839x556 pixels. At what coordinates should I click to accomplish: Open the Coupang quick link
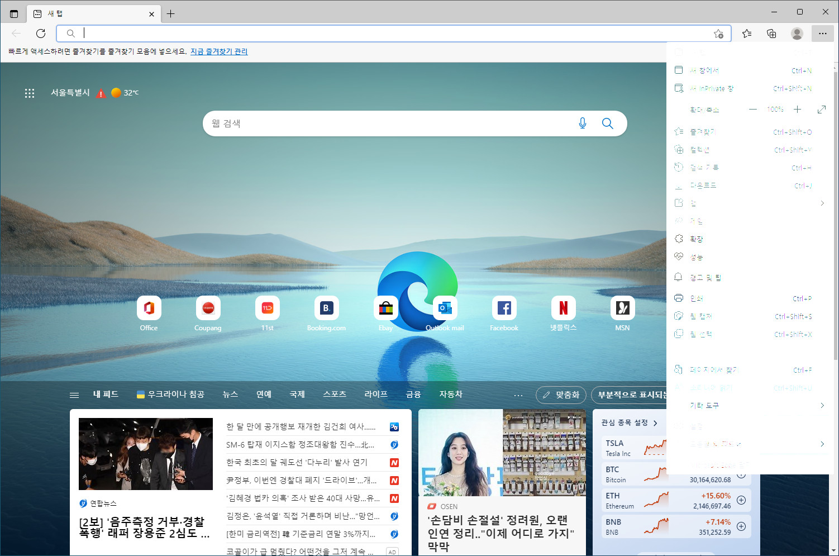tap(208, 314)
